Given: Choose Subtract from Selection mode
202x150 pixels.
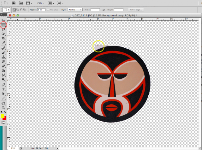Looking at the screenshot, I should coord(21,10).
